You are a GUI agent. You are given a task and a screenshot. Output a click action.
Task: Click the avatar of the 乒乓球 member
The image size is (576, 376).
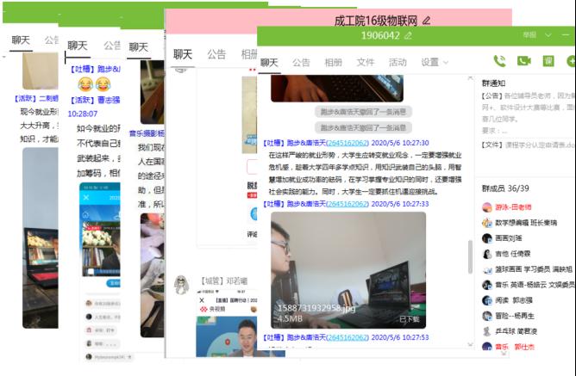click(x=487, y=331)
